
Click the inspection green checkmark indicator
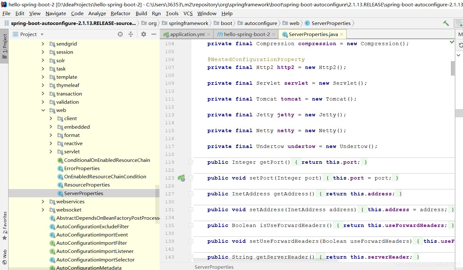(x=452, y=42)
